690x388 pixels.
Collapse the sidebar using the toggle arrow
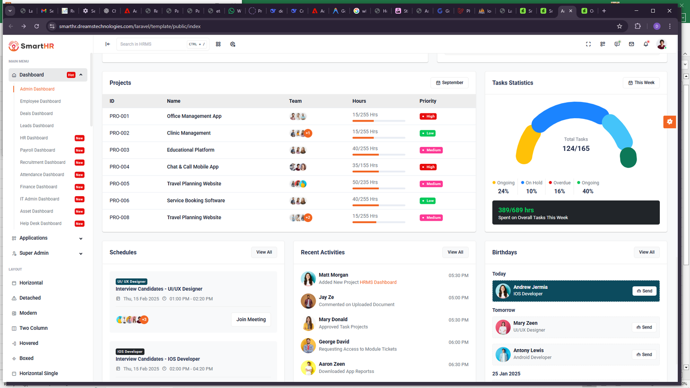coord(107,44)
